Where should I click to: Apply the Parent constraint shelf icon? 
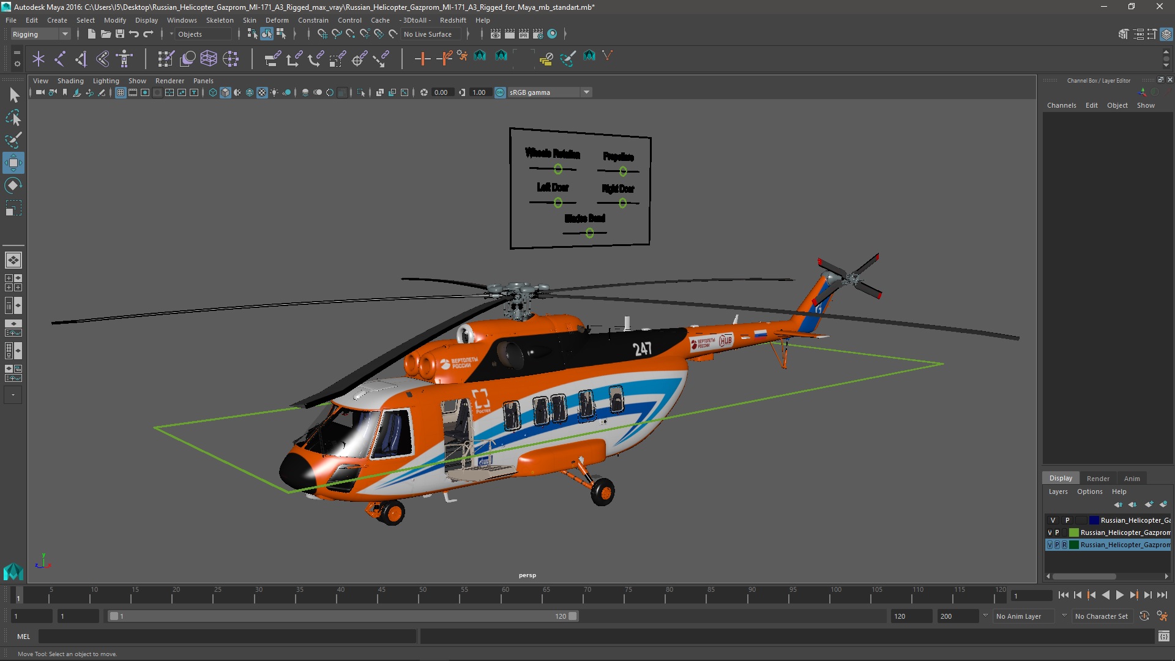272,59
